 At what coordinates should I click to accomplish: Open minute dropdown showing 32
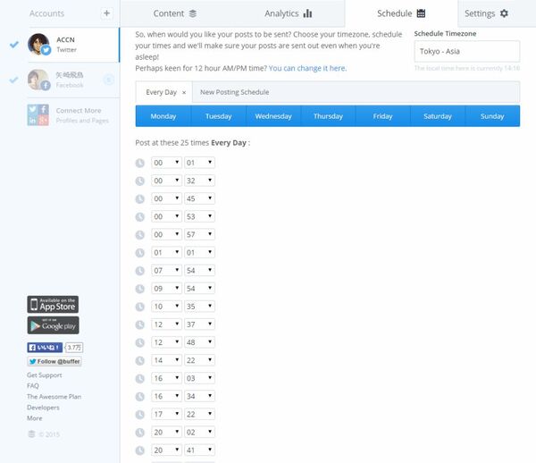(x=199, y=181)
